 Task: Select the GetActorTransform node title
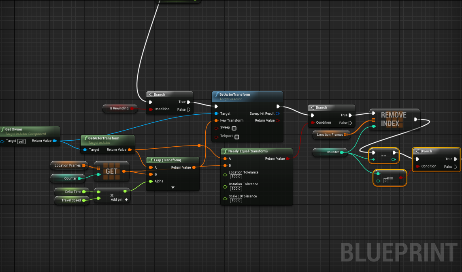(104, 138)
